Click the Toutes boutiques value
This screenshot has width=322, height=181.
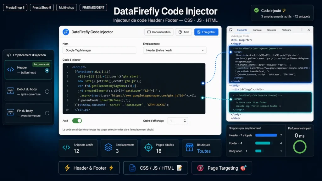coord(204,151)
